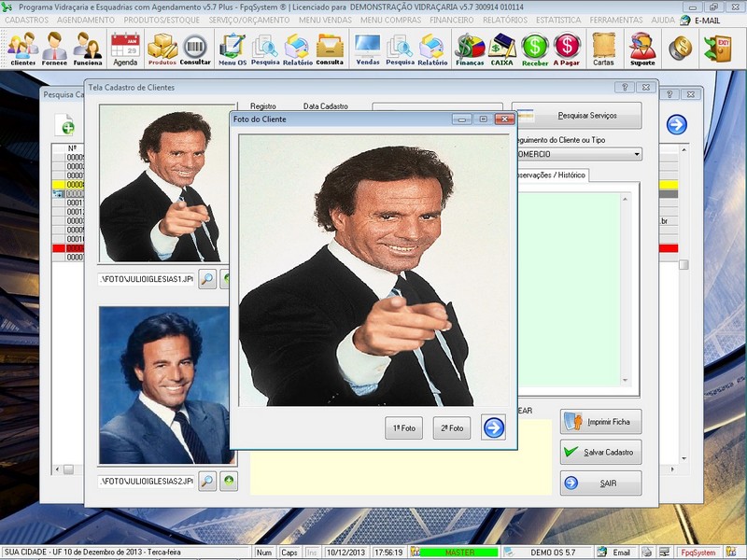Image resolution: width=747 pixels, height=560 pixels.
Task: Open the Fornece suppliers icon
Action: (x=54, y=49)
